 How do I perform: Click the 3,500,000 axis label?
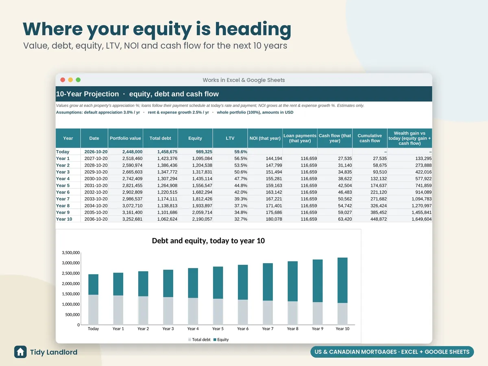point(71,253)
